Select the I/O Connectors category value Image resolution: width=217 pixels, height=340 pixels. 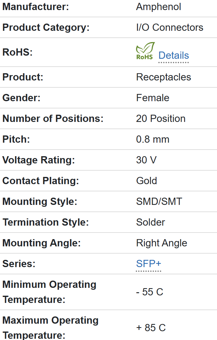pyautogui.click(x=170, y=27)
